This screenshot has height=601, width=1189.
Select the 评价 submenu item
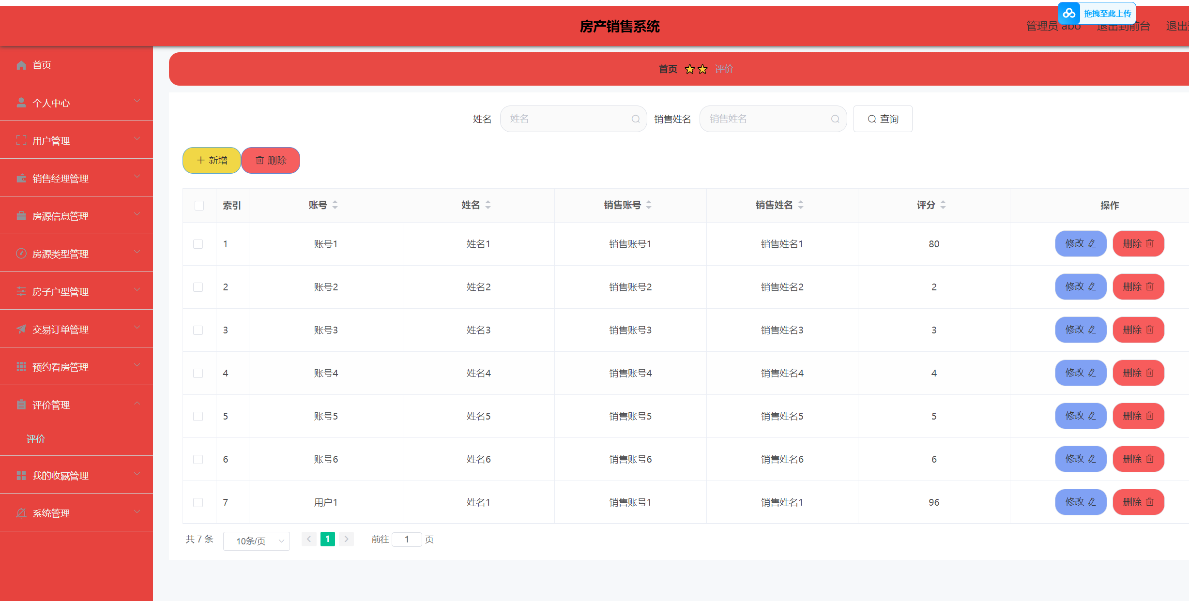click(x=36, y=439)
